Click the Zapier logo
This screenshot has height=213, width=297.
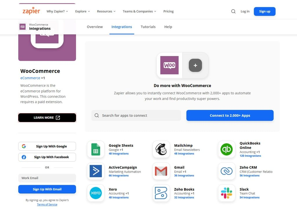(31, 11)
